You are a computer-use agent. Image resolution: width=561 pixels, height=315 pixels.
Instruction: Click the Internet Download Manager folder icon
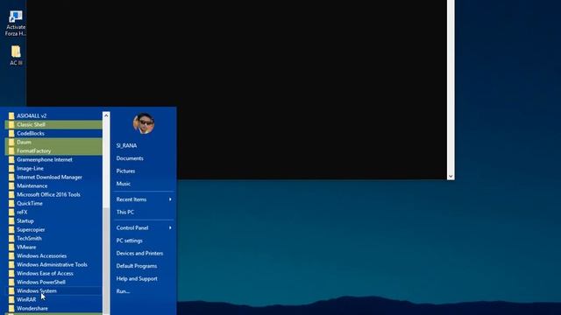pos(11,177)
